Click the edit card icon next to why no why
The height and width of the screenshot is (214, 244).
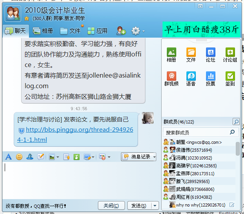pos(232,205)
